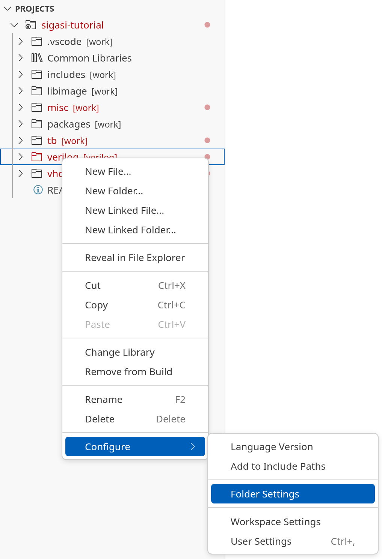Collapse the PROJECTS section
Screen dimensions: 382x559
(x=8, y=9)
